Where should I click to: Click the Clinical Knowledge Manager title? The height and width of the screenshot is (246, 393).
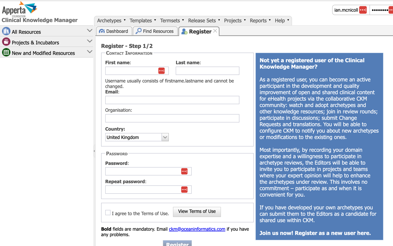pos(40,20)
